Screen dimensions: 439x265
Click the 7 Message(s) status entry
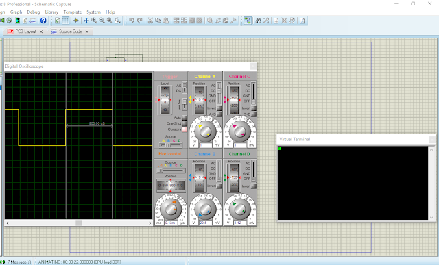click(19, 262)
